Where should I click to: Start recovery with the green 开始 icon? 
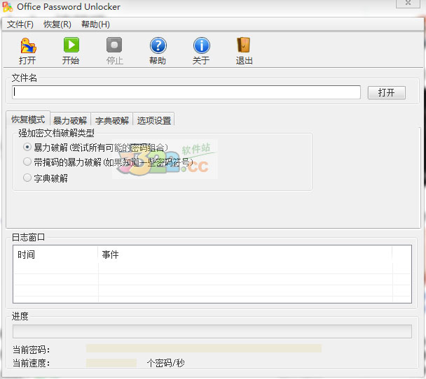pyautogui.click(x=71, y=45)
